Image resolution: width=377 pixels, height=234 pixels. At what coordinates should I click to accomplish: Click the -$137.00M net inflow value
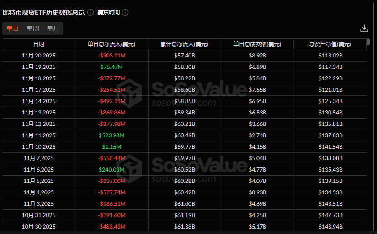coord(112,181)
